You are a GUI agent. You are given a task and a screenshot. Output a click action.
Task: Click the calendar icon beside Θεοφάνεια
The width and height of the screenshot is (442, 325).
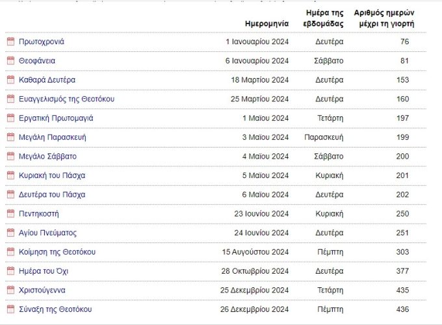10,60
